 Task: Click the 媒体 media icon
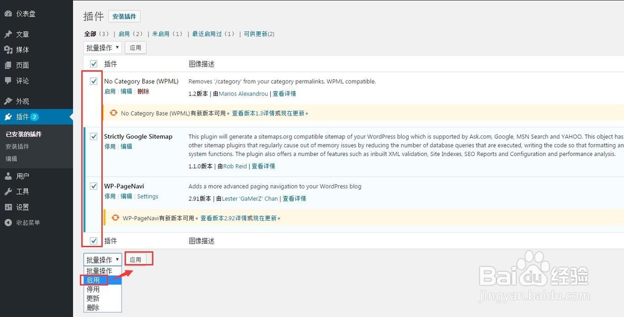8,50
